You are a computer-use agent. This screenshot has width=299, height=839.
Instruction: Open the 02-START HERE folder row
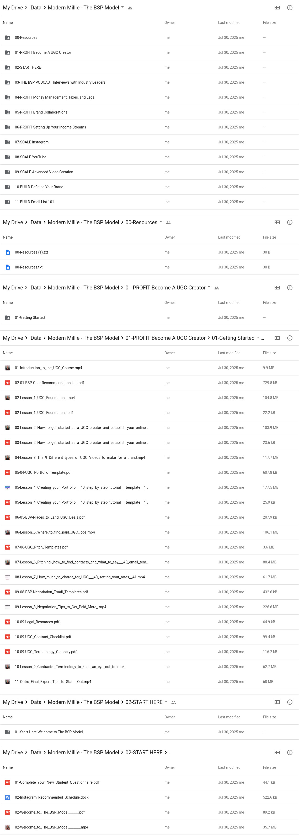pyautogui.click(x=149, y=67)
